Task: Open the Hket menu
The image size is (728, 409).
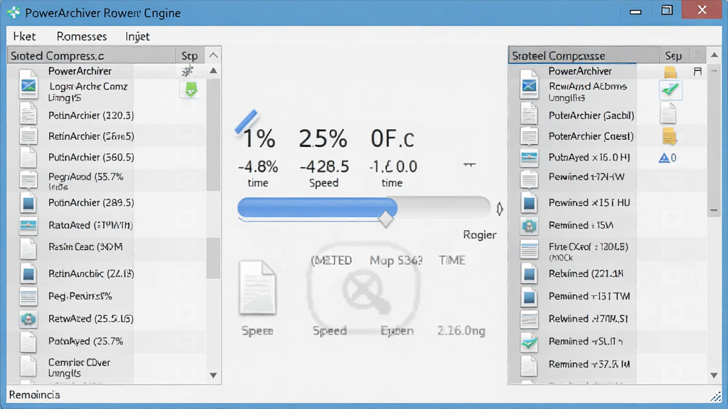Action: pyautogui.click(x=24, y=36)
